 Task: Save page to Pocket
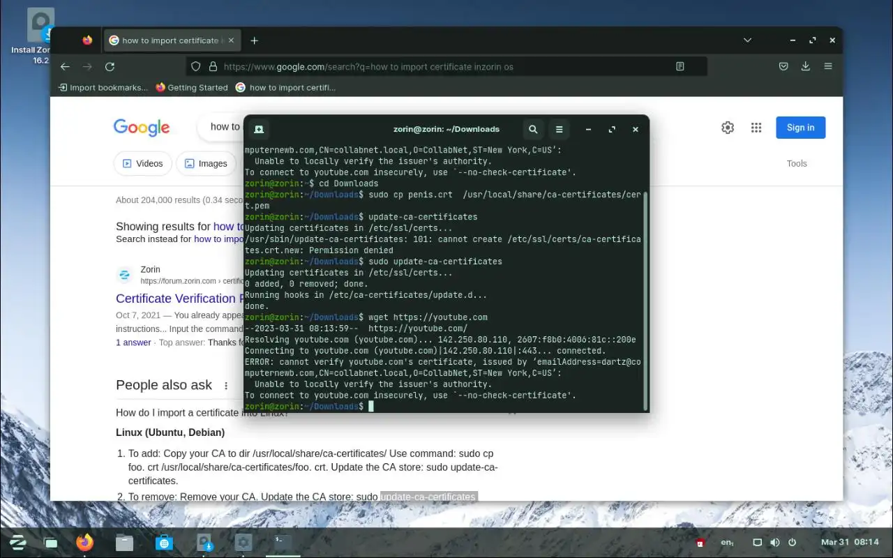pyautogui.click(x=783, y=66)
